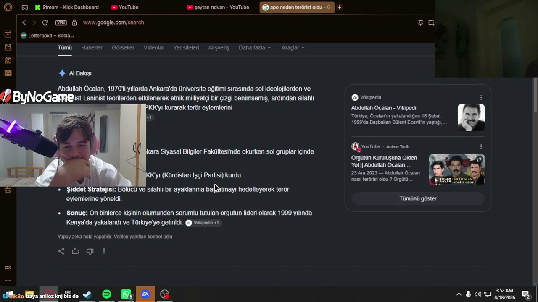The height and width of the screenshot is (302, 538).
Task: Show Haberler news results
Action: point(92,48)
